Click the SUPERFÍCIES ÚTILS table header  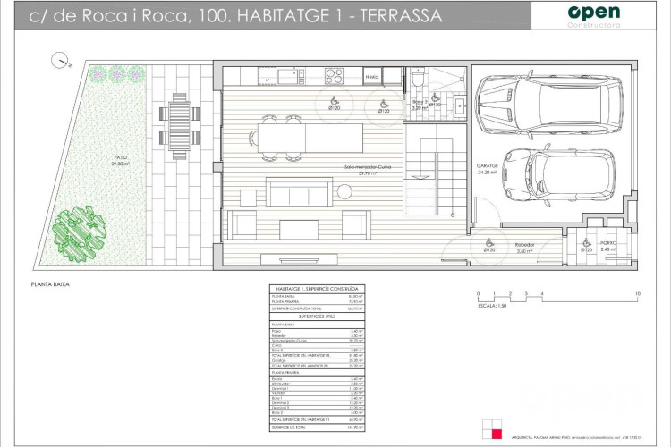316,316
